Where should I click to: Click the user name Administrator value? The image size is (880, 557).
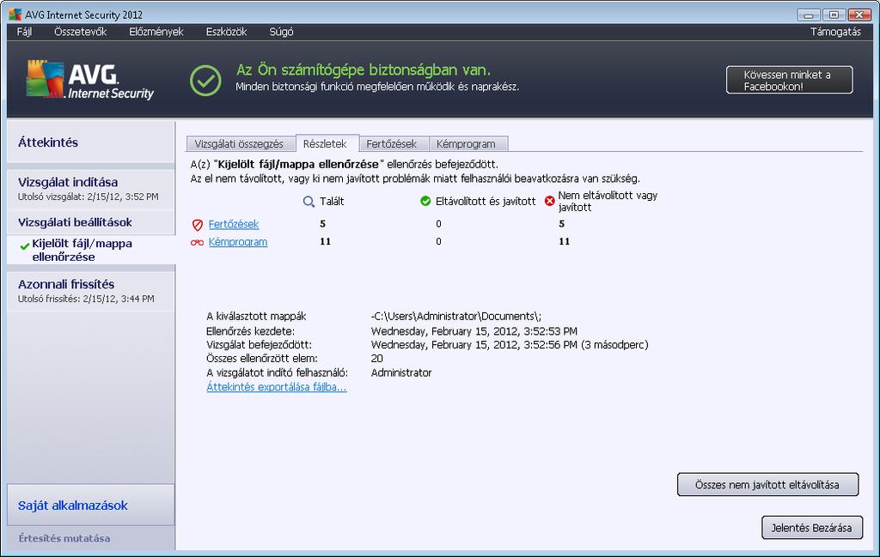(401, 373)
